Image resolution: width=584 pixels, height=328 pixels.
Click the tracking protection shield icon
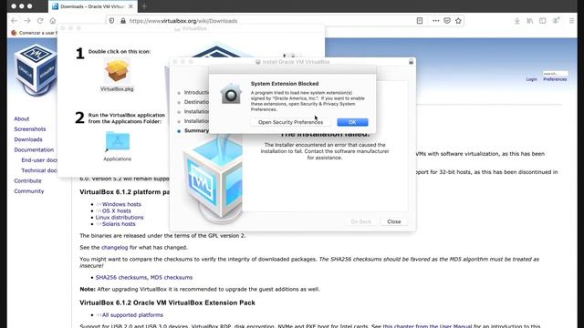(x=111, y=21)
